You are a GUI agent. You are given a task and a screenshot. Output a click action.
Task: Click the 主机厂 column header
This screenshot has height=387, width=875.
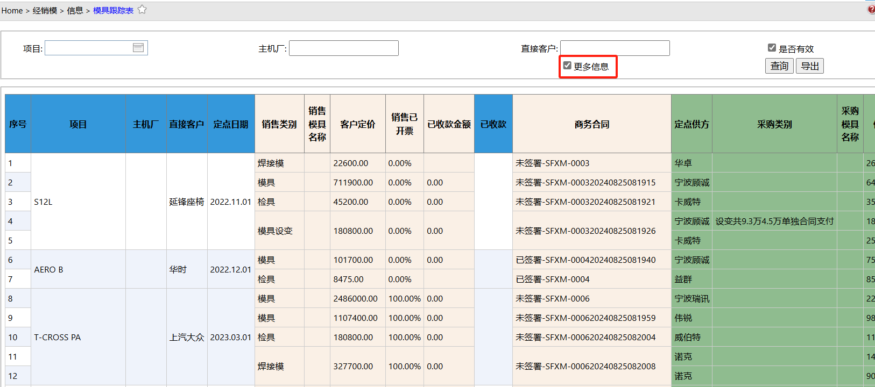point(146,124)
